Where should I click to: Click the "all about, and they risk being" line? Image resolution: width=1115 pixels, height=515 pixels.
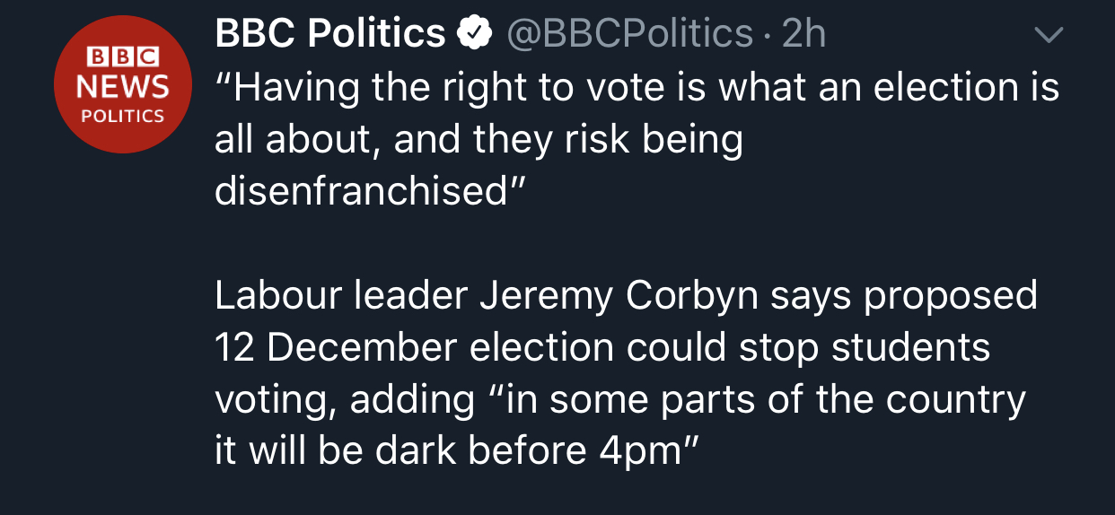(x=478, y=141)
